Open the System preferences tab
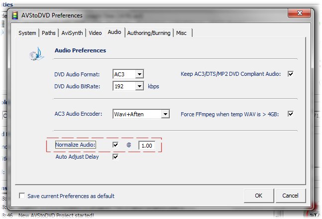Viewport: 322px width, 219px height. (27, 33)
